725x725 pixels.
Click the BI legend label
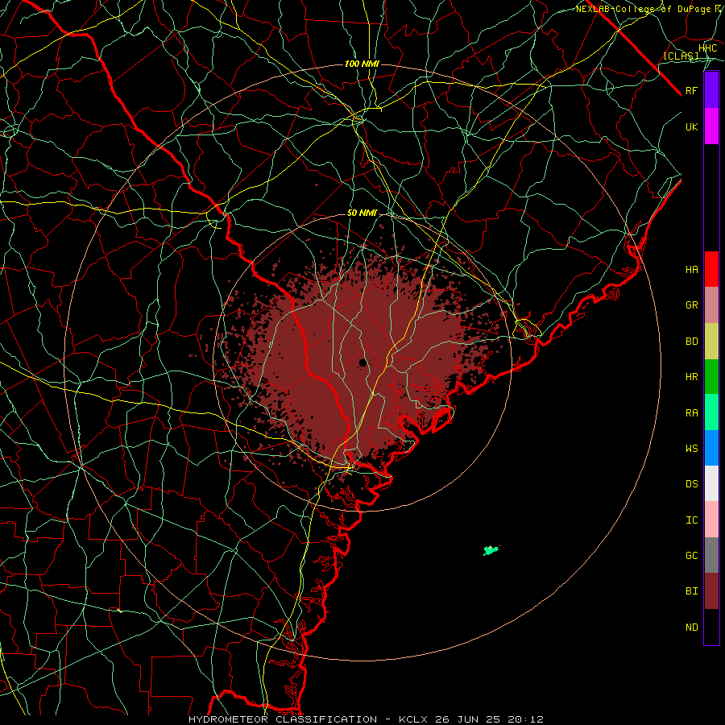coord(691,591)
